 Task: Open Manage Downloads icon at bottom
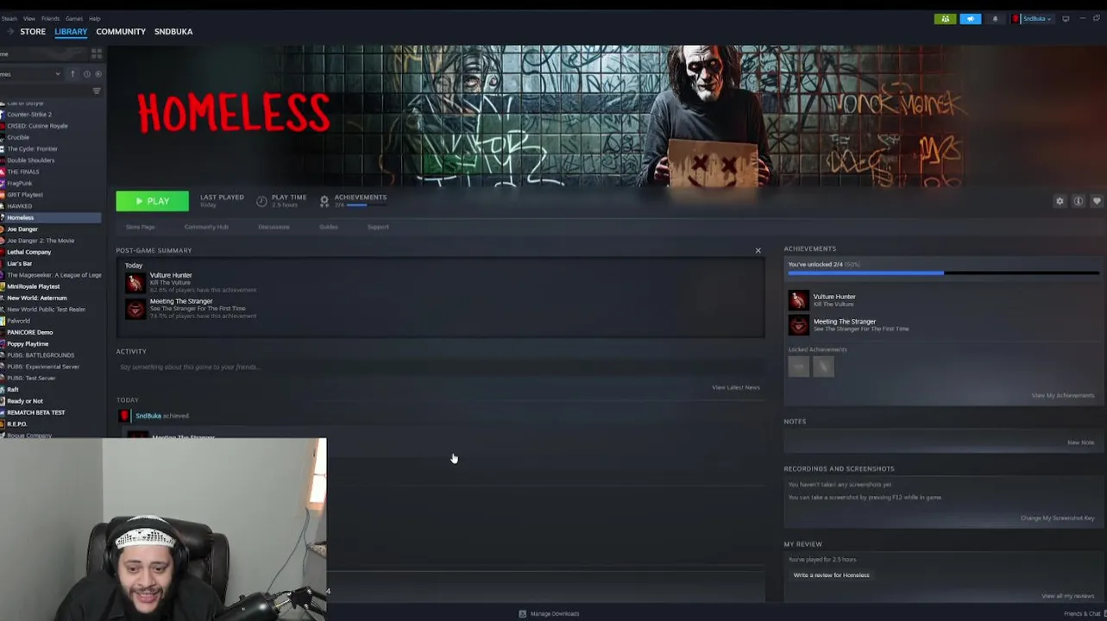[523, 614]
